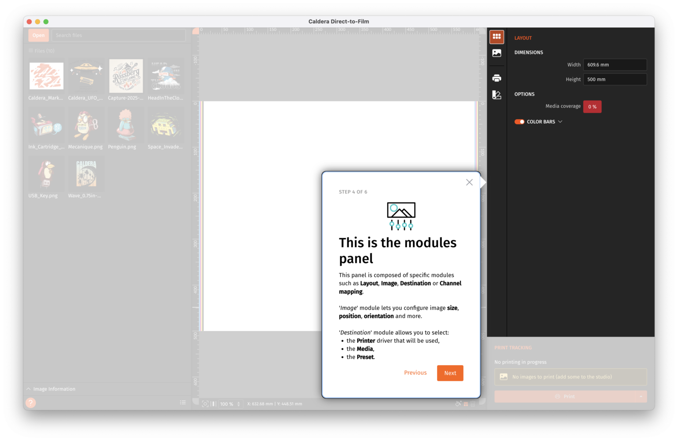Click the center view icon in status bar

tap(206, 403)
